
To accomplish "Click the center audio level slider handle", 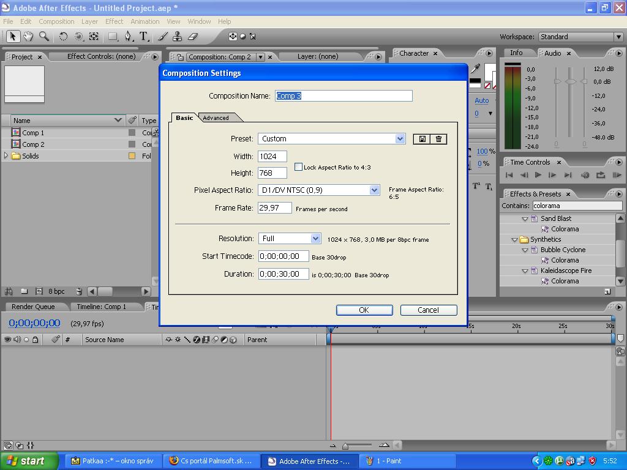I will pyautogui.click(x=571, y=81).
